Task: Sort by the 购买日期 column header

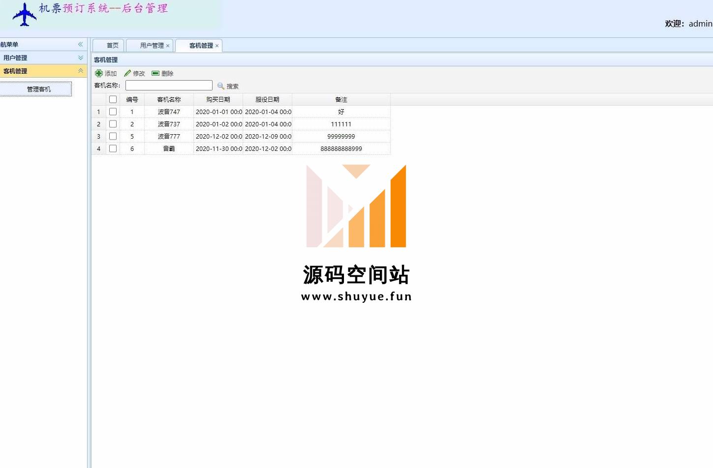Action: click(x=218, y=99)
